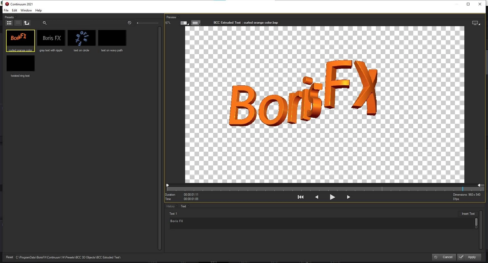This screenshot has width=488, height=263.
Task: Click the timeline out-point marker
Action: pyautogui.click(x=479, y=185)
